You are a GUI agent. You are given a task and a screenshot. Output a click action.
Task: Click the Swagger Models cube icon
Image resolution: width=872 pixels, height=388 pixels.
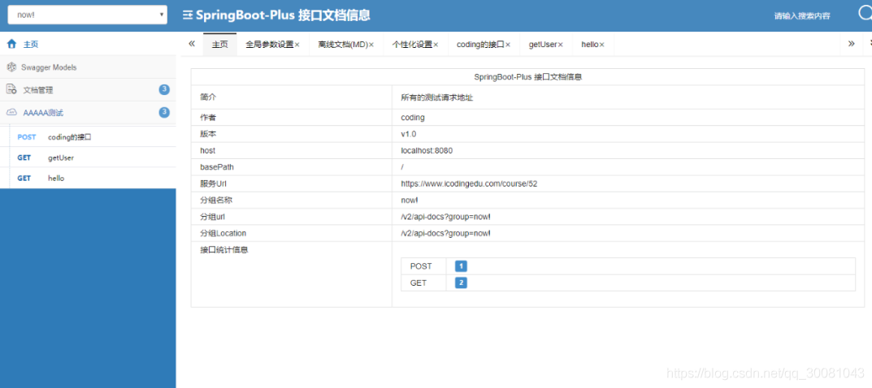[x=11, y=67]
